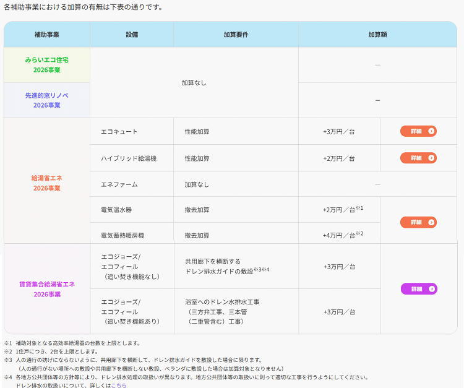
Task: Click the 先進的窓リノベ 2026事業 cell
Action: click(47, 100)
